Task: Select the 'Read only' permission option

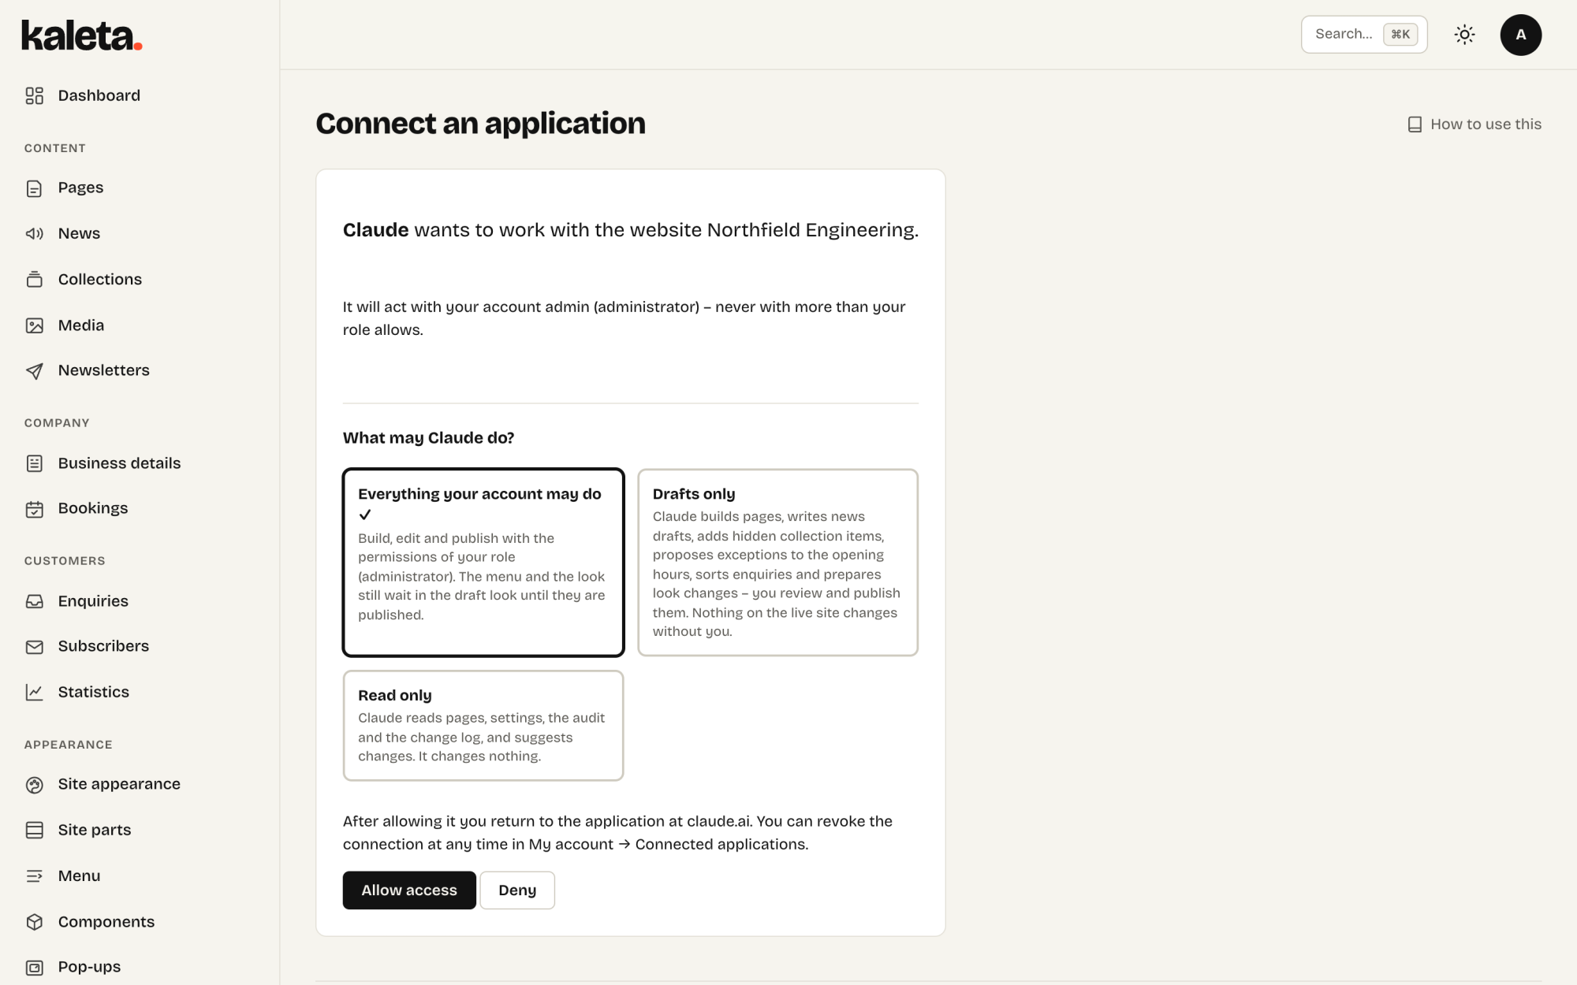Action: (483, 726)
